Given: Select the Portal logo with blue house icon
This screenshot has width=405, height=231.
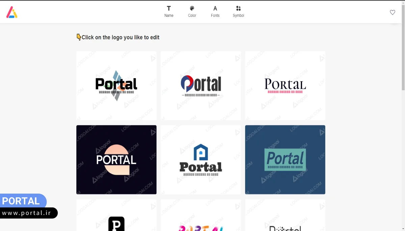Looking at the screenshot, I should point(201,160).
